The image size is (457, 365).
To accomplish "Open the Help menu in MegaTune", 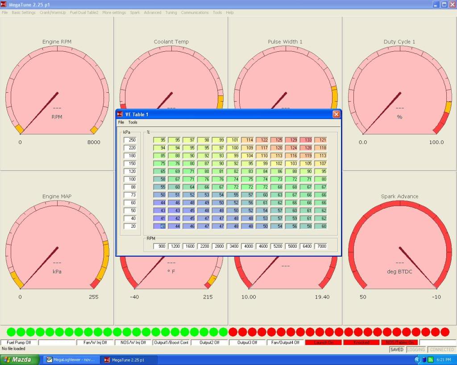I will click(x=230, y=12).
